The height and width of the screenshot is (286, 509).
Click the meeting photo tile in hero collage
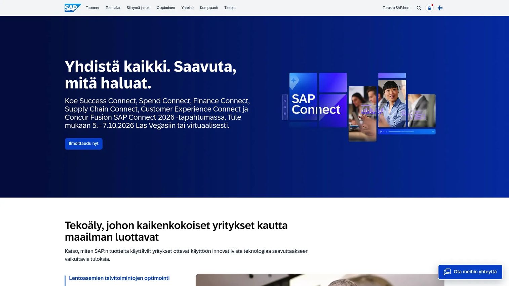pos(362,114)
